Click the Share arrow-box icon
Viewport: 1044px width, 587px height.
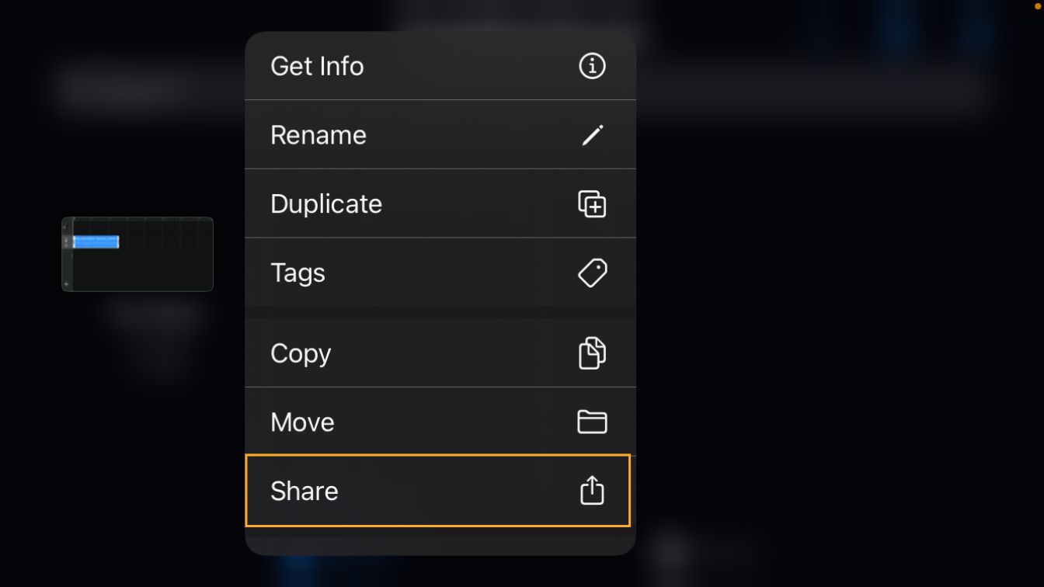click(592, 491)
